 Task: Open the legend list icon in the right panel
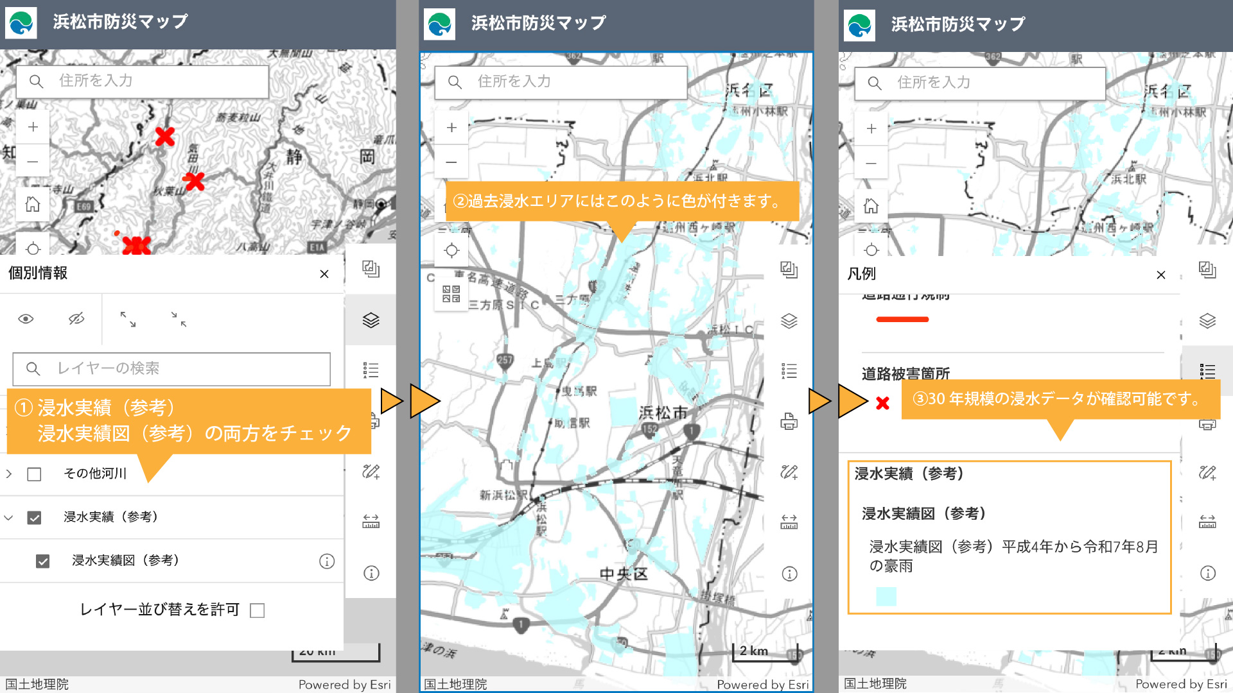click(x=1207, y=371)
